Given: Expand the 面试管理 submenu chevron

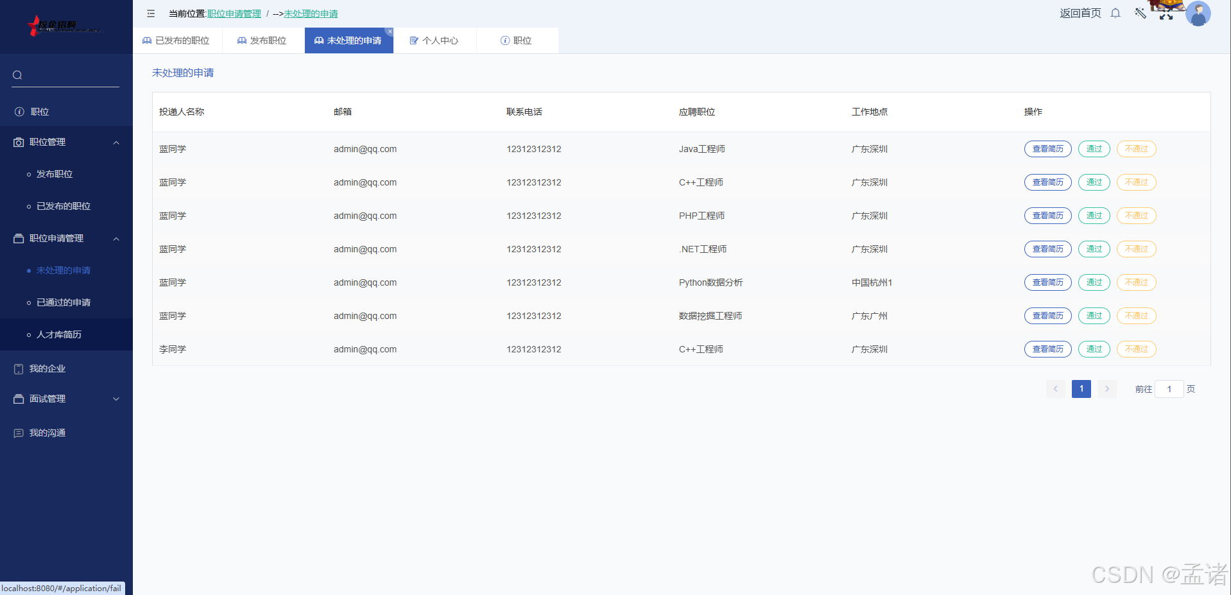Looking at the screenshot, I should [116, 399].
